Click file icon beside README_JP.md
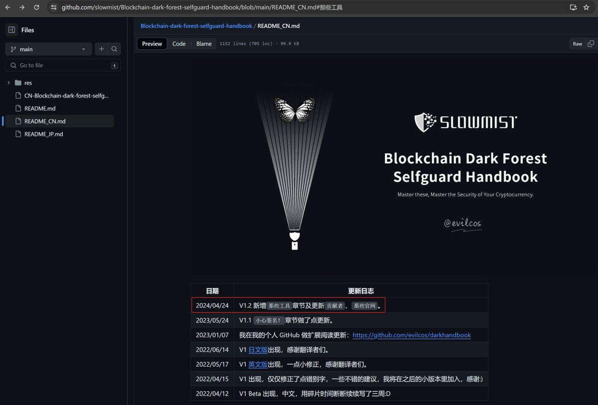598x405 pixels. (x=18, y=134)
